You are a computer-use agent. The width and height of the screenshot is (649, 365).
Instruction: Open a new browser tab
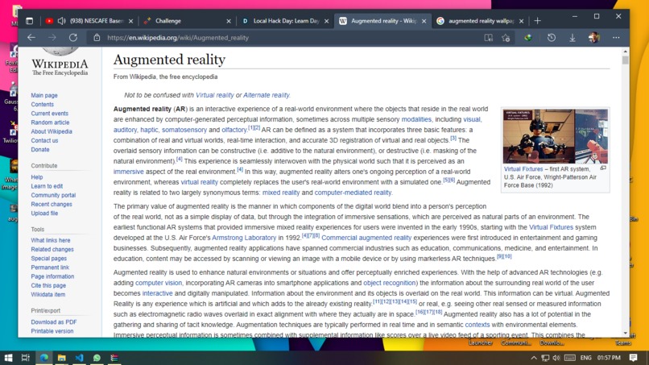tap(538, 21)
